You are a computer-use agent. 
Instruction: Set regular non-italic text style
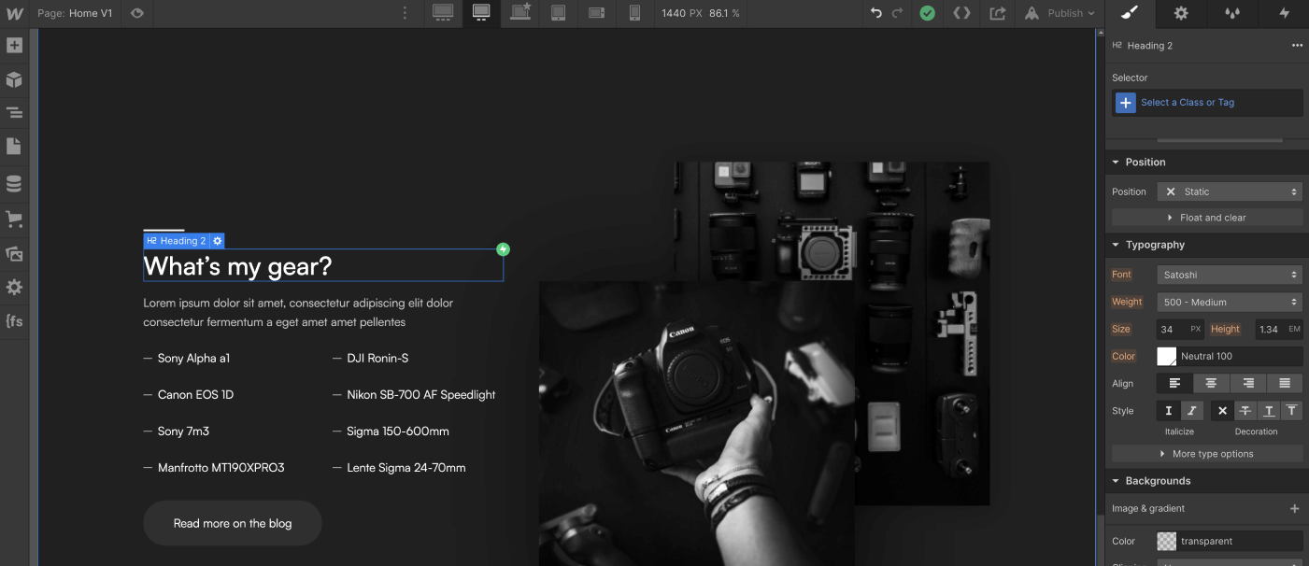(1168, 410)
